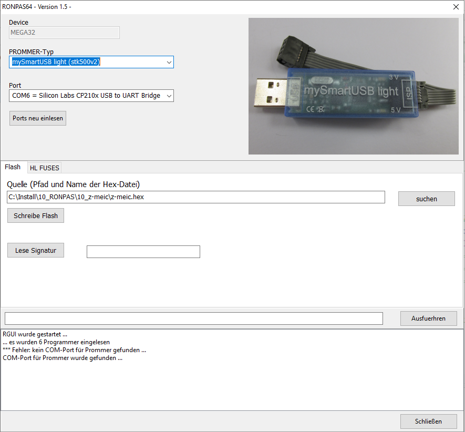Click the hex file path field

click(196, 197)
